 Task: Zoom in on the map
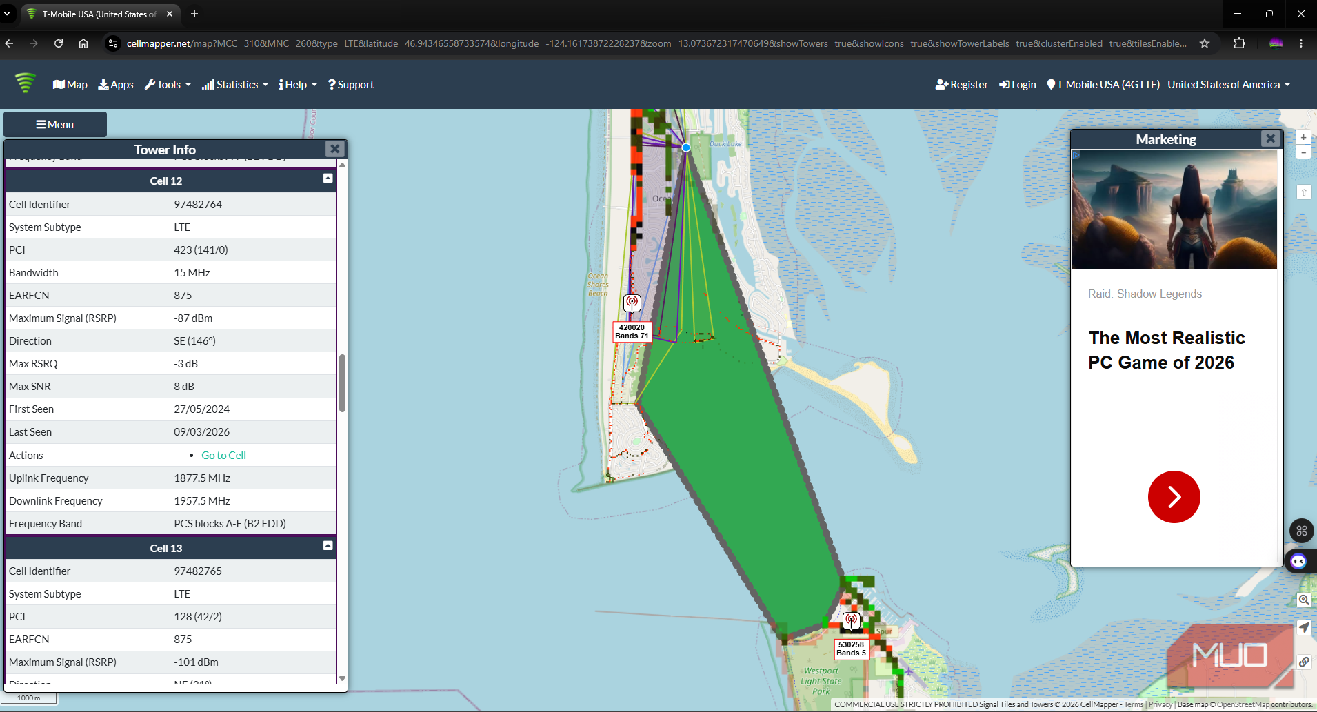[1303, 137]
